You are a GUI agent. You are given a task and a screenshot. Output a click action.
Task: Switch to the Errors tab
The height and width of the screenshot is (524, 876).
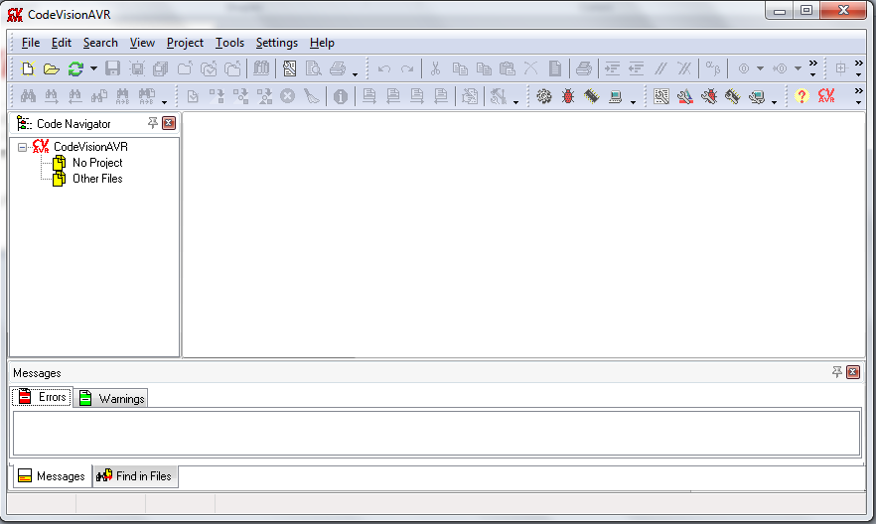coord(42,397)
